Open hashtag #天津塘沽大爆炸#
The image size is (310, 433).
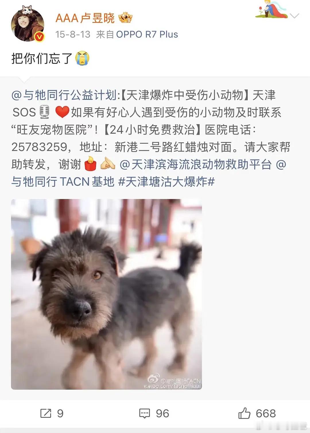pos(166,182)
